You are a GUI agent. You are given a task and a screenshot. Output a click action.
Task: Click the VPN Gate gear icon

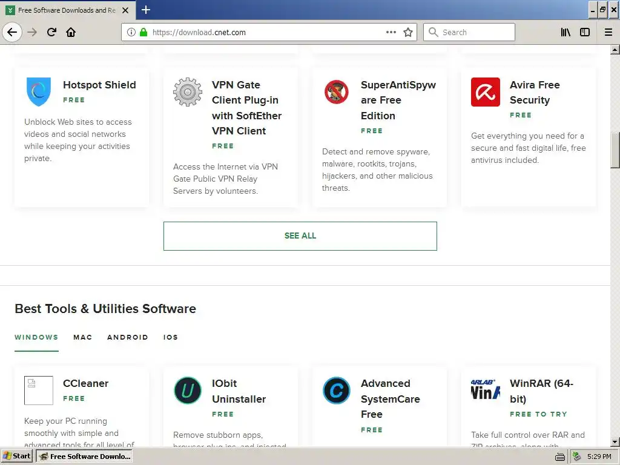(x=188, y=92)
